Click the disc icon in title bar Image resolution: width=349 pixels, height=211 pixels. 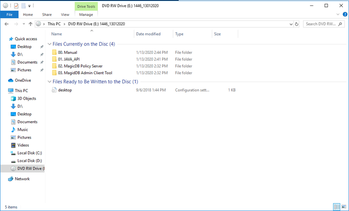coord(5,6)
